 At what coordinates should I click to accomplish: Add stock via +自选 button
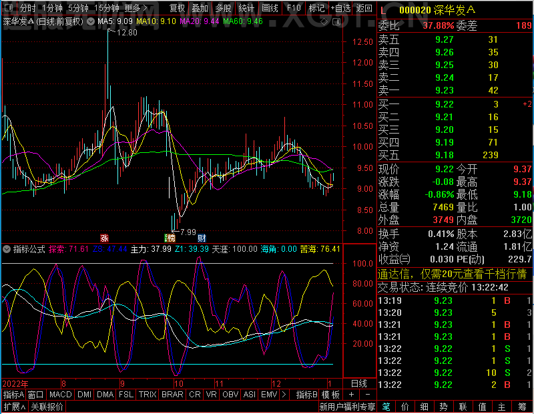[340, 8]
